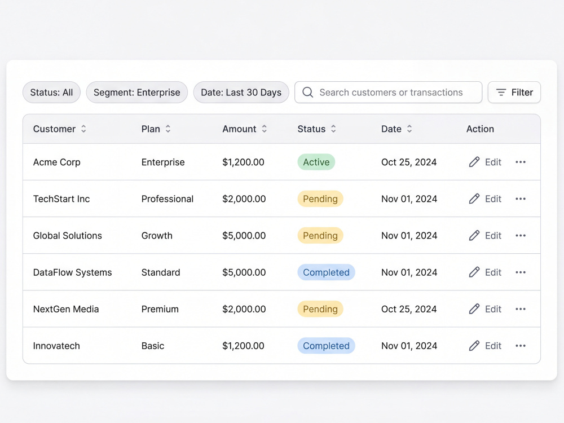Sort by Amount column arrows
The height and width of the screenshot is (423, 564).
[x=265, y=129]
